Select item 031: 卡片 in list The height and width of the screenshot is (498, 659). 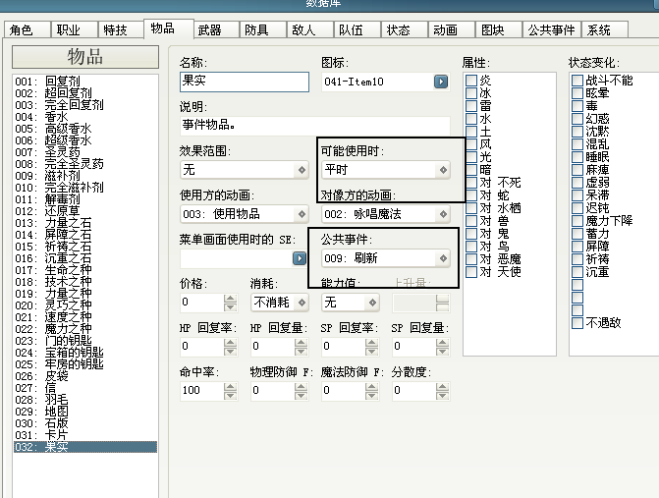pos(85,435)
